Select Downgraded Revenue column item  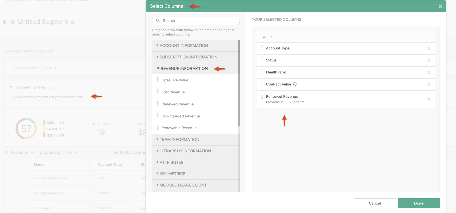tap(195, 116)
